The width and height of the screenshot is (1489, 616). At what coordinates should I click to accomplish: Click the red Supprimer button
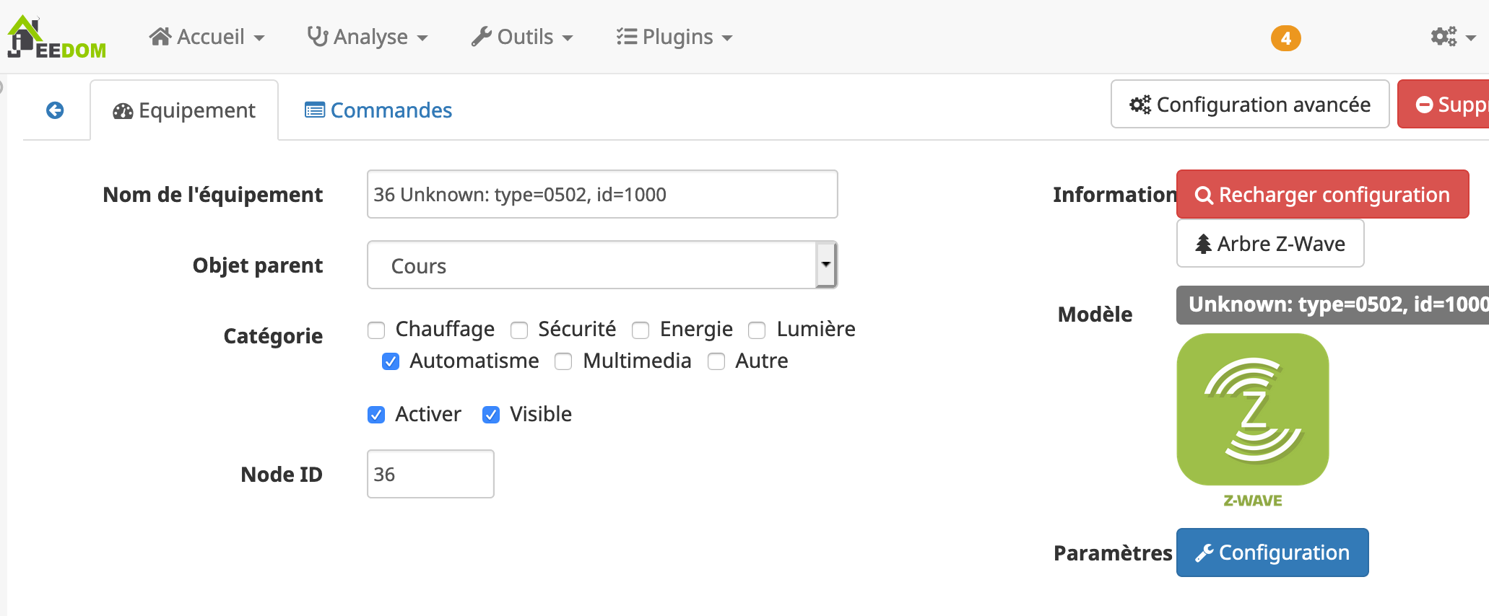click(x=1444, y=105)
